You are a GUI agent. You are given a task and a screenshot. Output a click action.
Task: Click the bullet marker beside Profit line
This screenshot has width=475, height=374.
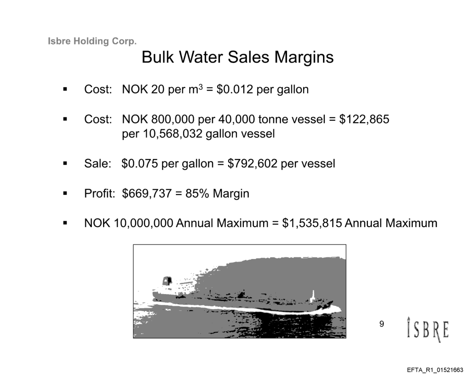pyautogui.click(x=65, y=194)
